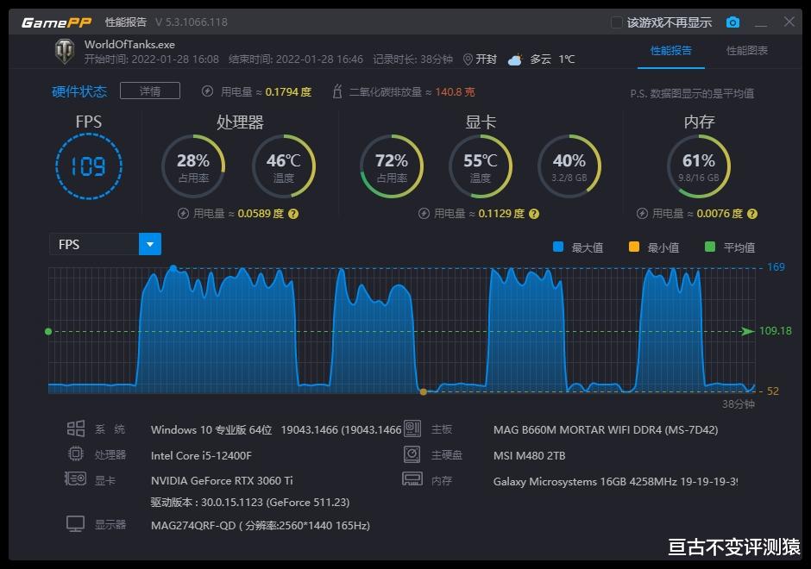Toggle the 最大值 legend marker
The image size is (811, 569).
(x=559, y=246)
